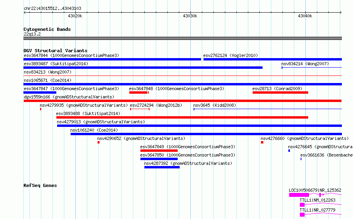Click the right arrowhead of the ruler
353x219 pixels.
[x=341, y=12]
